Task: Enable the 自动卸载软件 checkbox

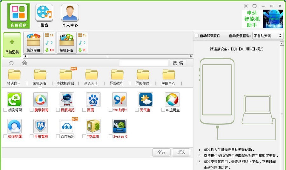Action: pyautogui.click(x=197, y=36)
